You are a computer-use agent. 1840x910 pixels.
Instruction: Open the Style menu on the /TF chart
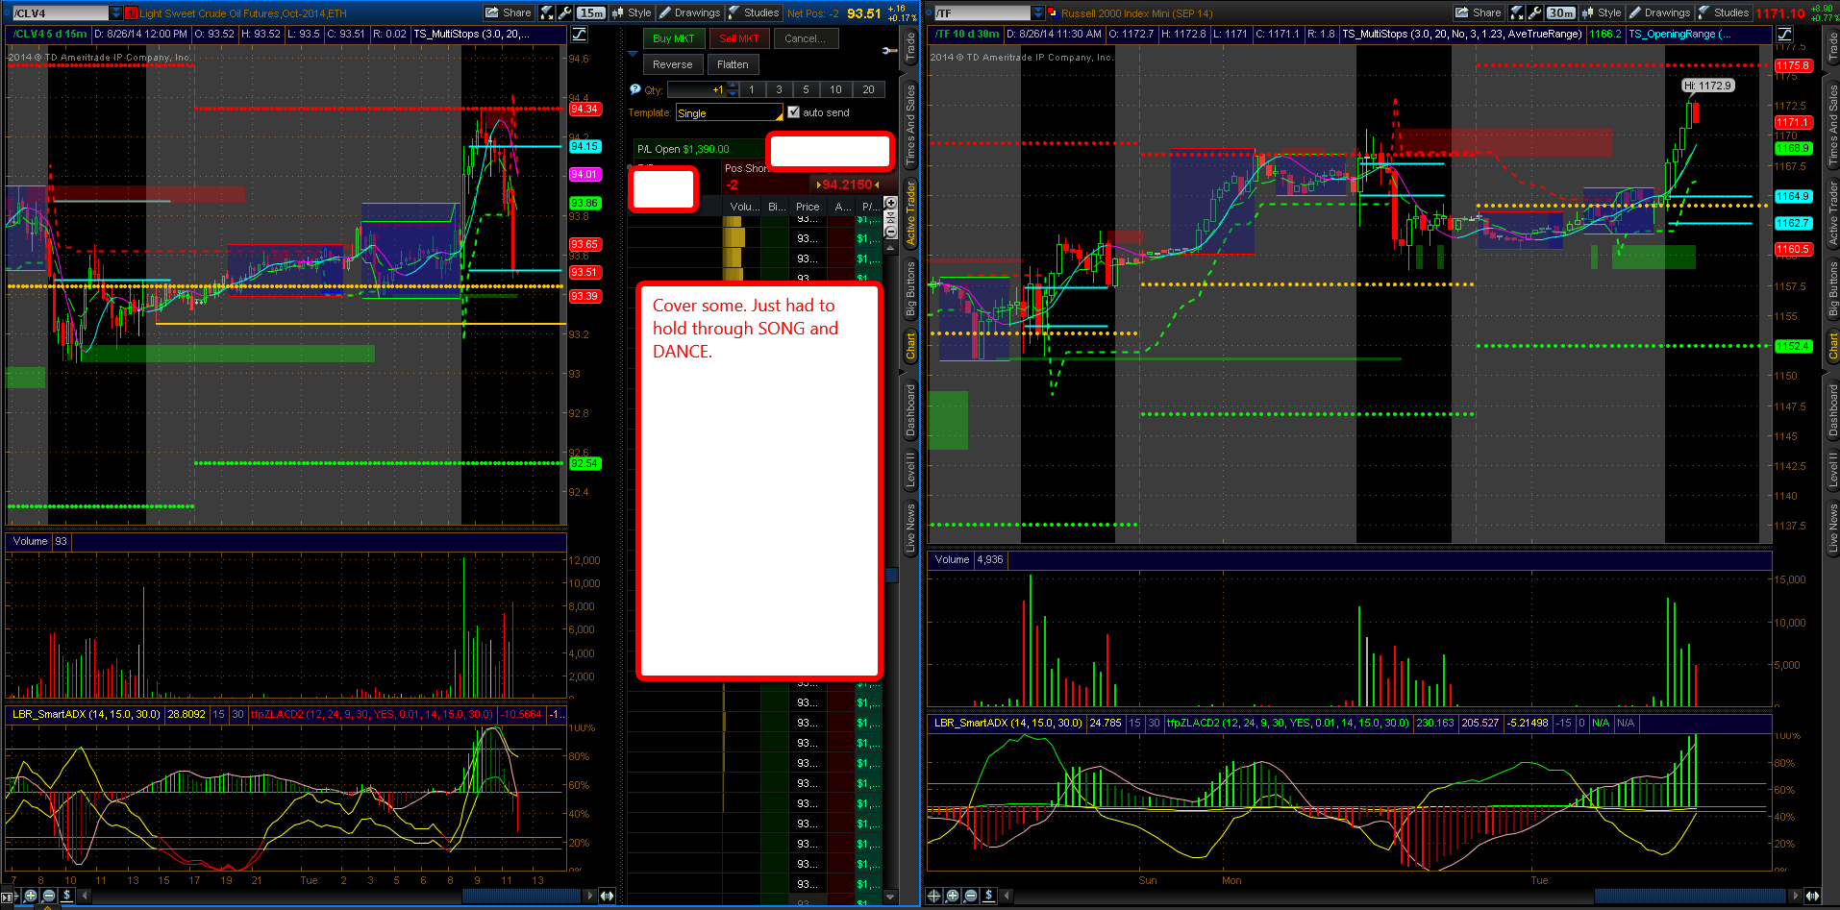click(1602, 12)
